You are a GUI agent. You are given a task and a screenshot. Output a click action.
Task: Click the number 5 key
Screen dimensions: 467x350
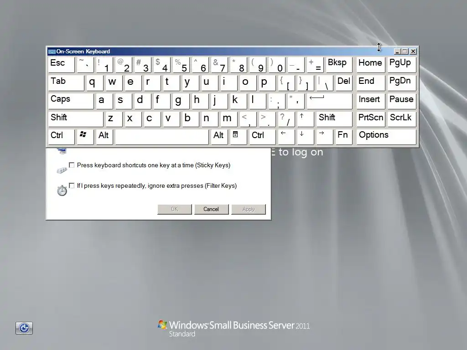[x=181, y=65]
